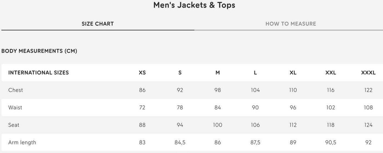Click the Men's Jackets & Tops title

[x=194, y=5]
